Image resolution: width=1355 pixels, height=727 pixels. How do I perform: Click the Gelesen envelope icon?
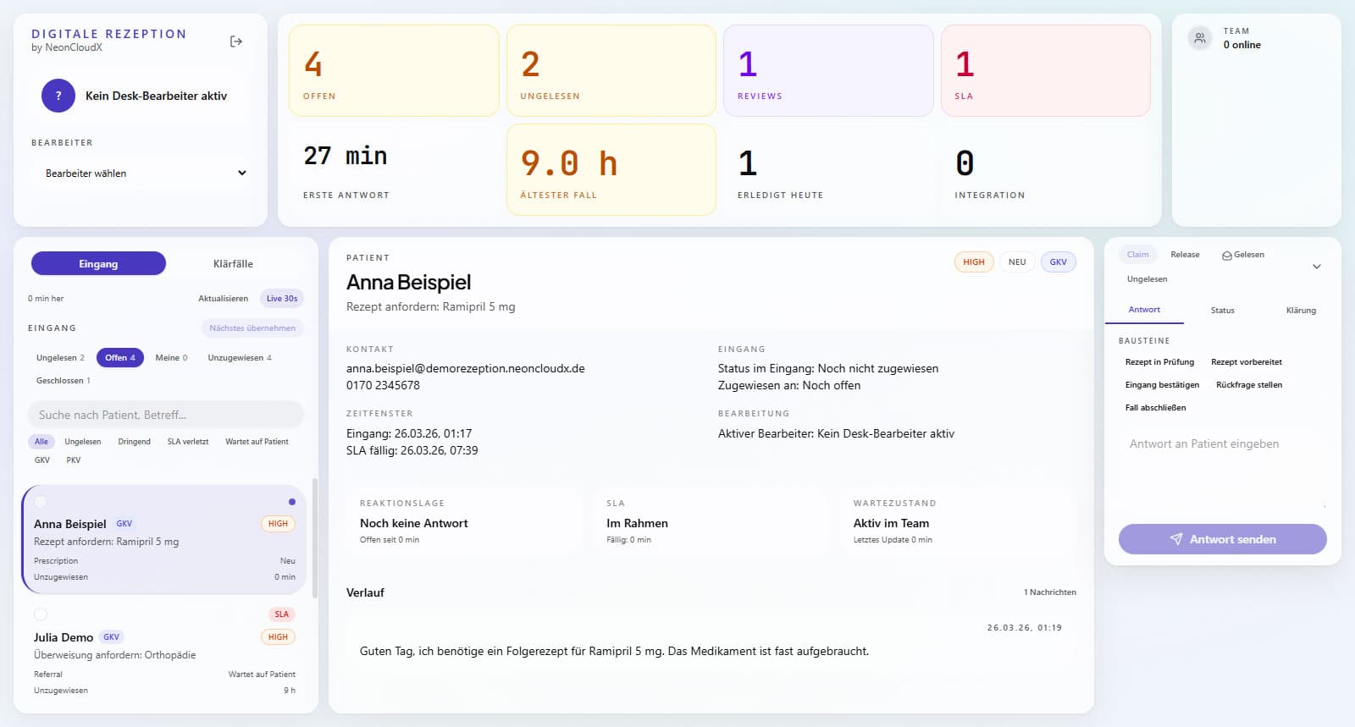click(1226, 255)
